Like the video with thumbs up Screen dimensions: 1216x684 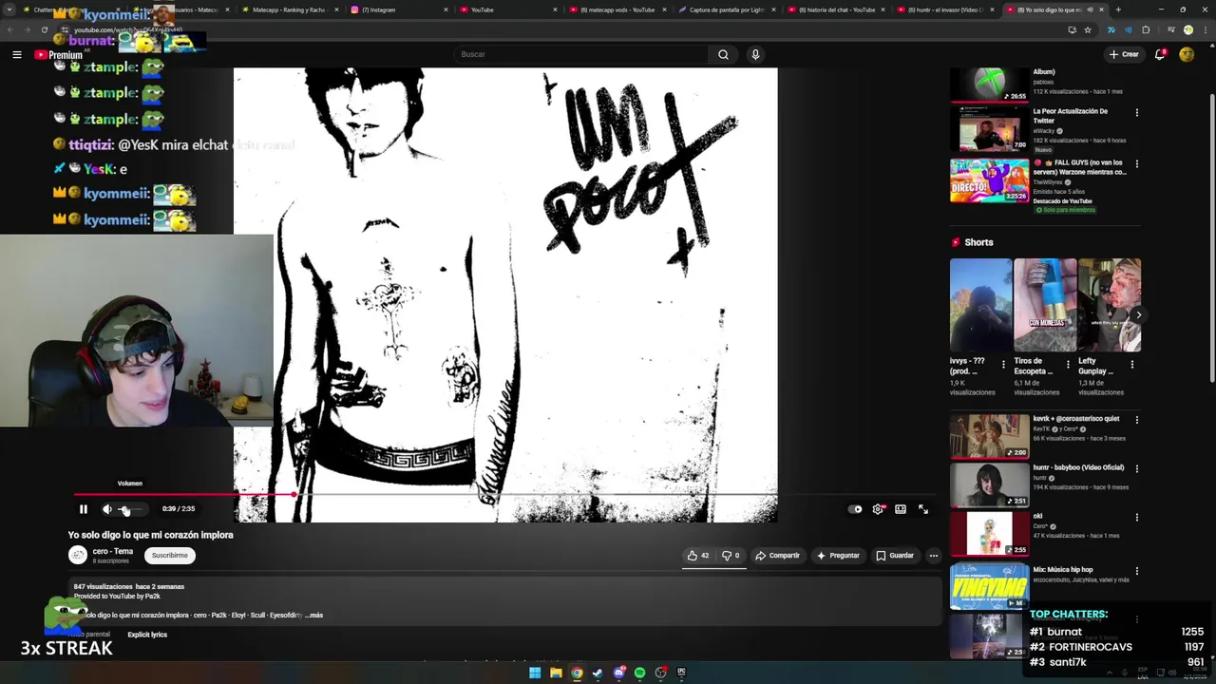click(698, 556)
